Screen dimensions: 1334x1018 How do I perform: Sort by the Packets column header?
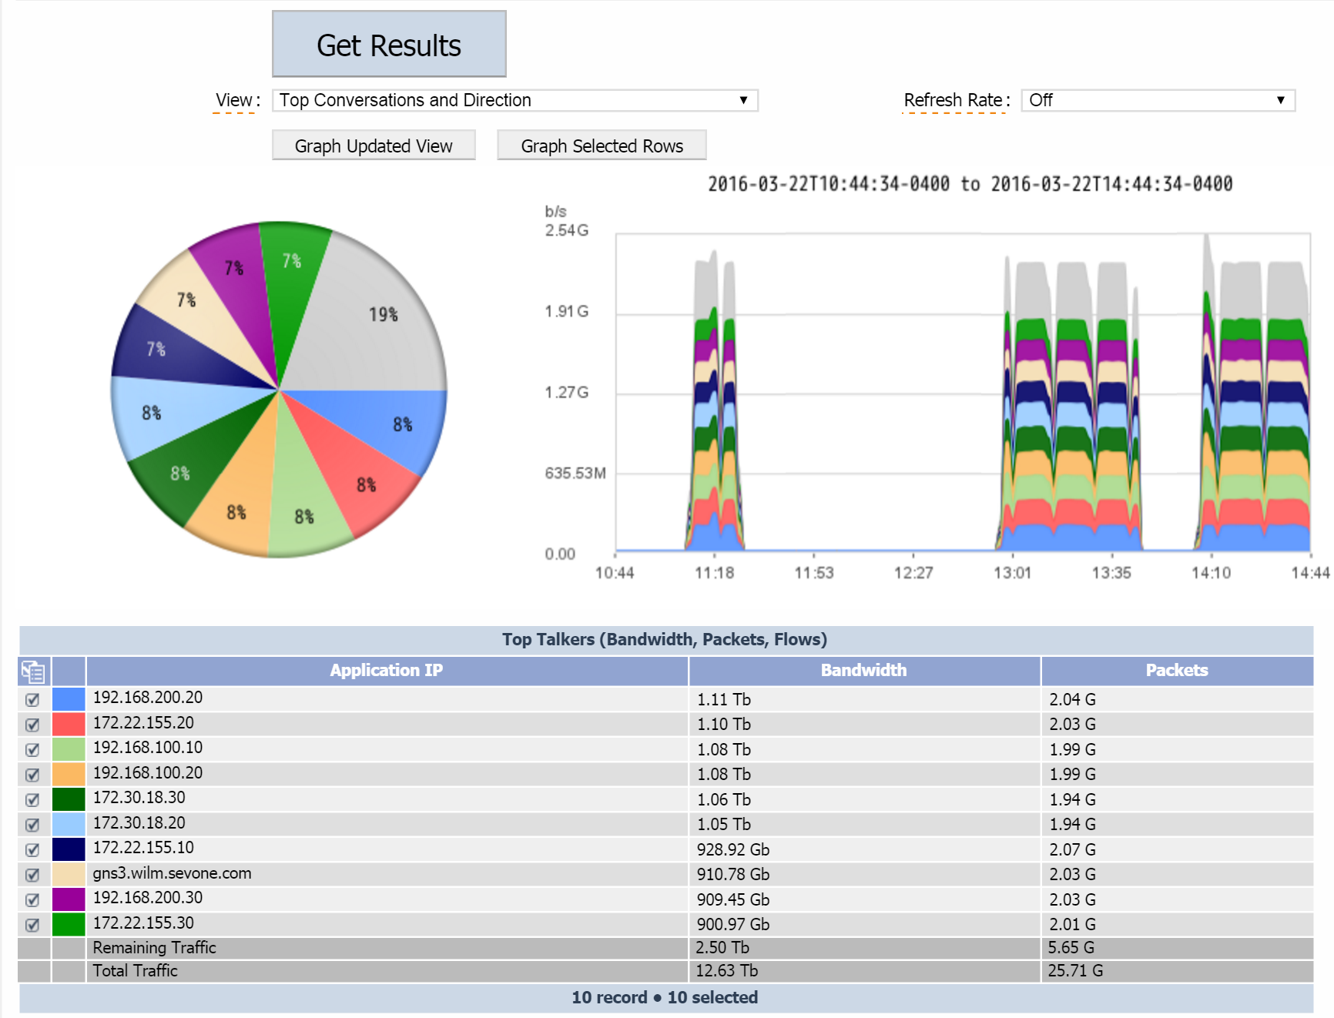(x=1177, y=671)
